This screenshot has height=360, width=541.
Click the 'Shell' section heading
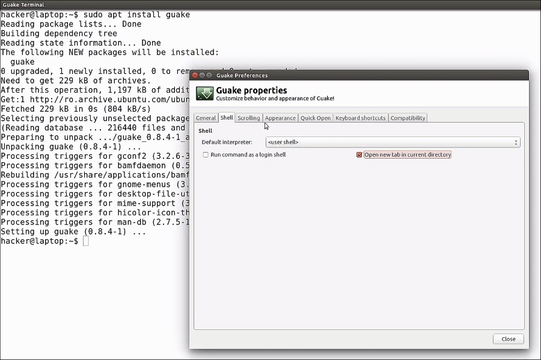[x=206, y=130]
